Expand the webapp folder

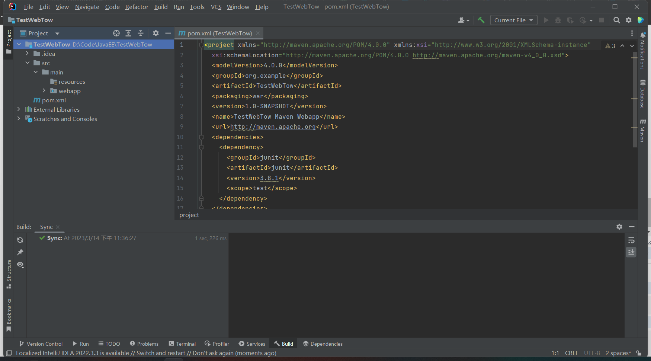tap(44, 91)
